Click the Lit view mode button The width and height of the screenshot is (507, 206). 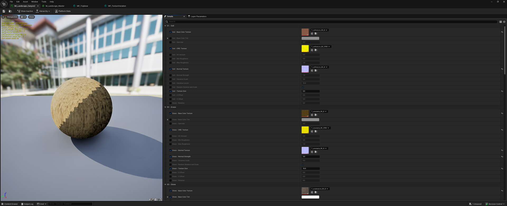pyautogui.click(x=24, y=17)
